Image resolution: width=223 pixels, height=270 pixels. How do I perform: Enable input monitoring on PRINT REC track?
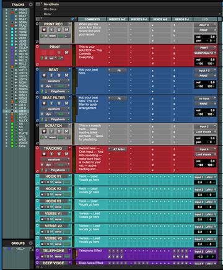click(51, 30)
